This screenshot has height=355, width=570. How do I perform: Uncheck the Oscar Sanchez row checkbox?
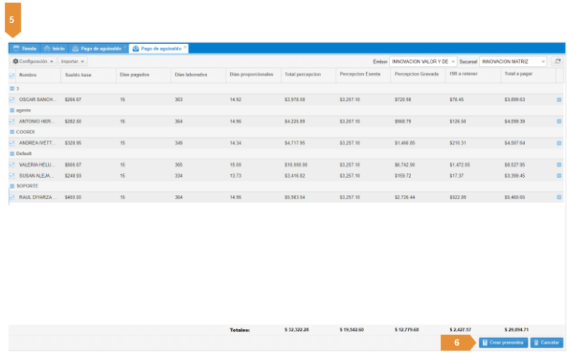tap(12, 99)
